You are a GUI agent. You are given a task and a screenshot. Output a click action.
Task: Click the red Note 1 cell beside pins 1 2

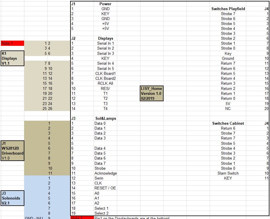click(12, 44)
